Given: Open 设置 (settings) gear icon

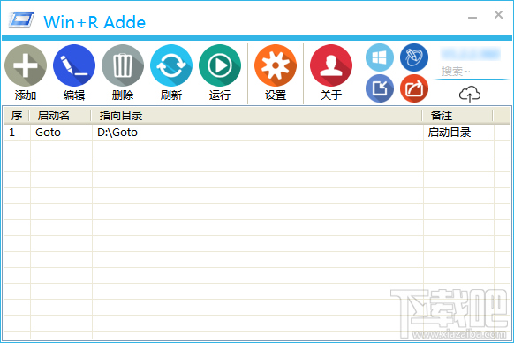Looking at the screenshot, I should coord(276,65).
